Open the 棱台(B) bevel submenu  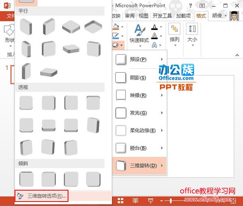point(139,148)
